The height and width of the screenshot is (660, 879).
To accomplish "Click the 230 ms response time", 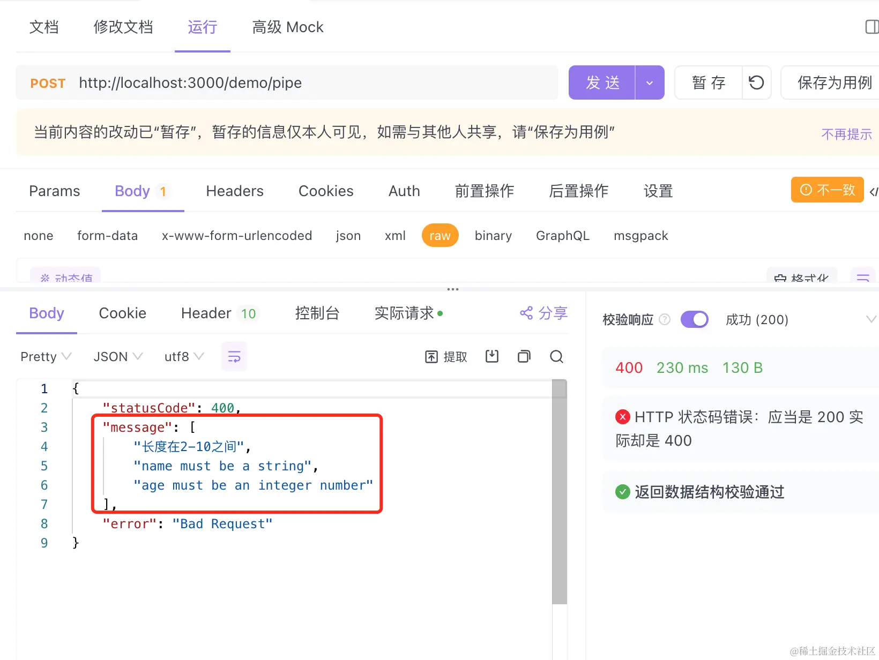I will click(682, 368).
